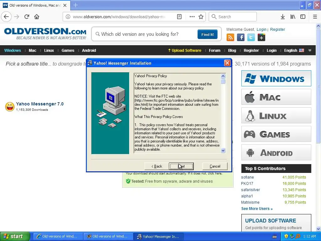The image size is (321, 241).
Task: Click the US flag language icon
Action: coord(302,51)
